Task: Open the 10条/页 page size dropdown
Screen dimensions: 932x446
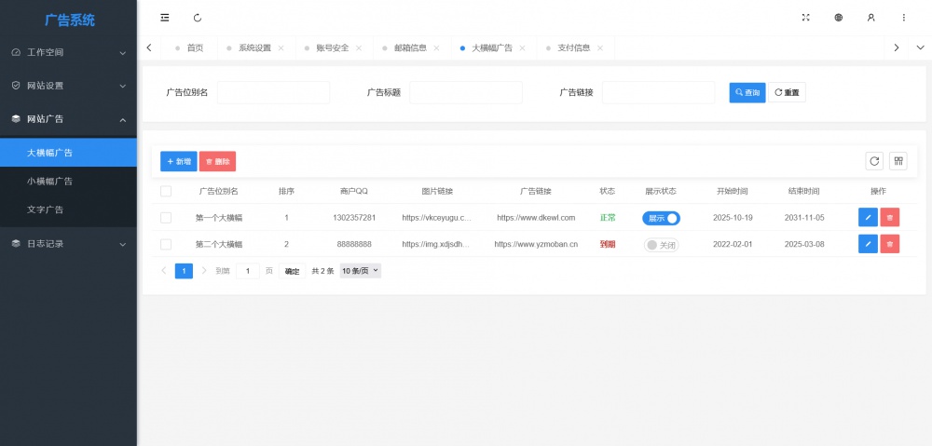Action: coord(361,271)
